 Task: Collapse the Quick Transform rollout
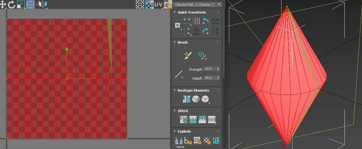[175, 12]
